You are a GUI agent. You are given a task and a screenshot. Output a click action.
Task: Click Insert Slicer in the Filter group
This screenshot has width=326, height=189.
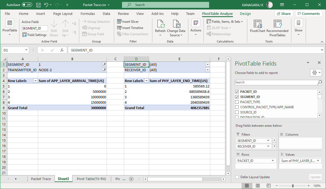tap(128, 22)
